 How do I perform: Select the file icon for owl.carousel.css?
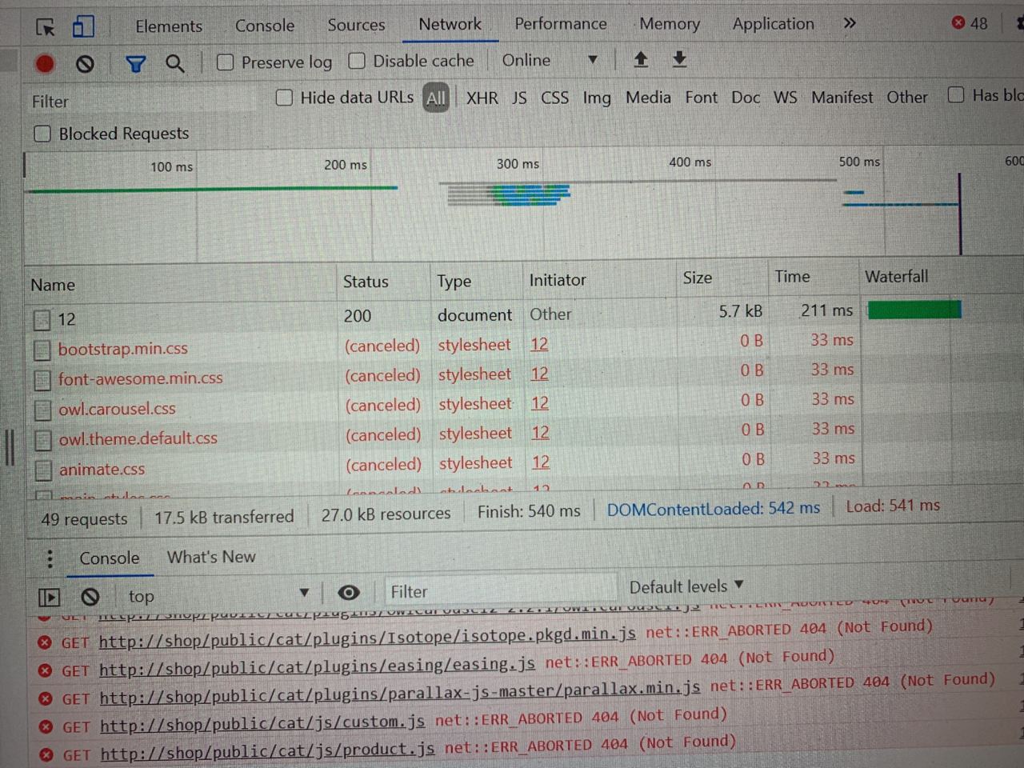[43, 410]
